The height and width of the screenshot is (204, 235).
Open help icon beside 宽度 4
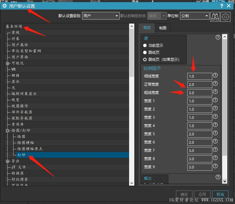(215, 124)
